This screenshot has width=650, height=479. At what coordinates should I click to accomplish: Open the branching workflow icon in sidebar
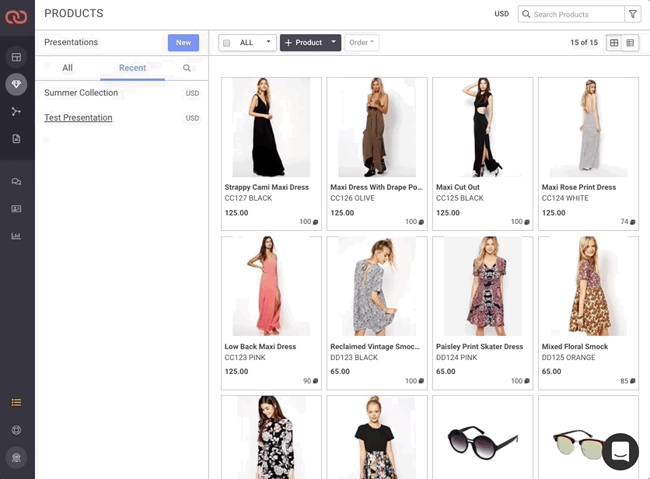pos(16,111)
